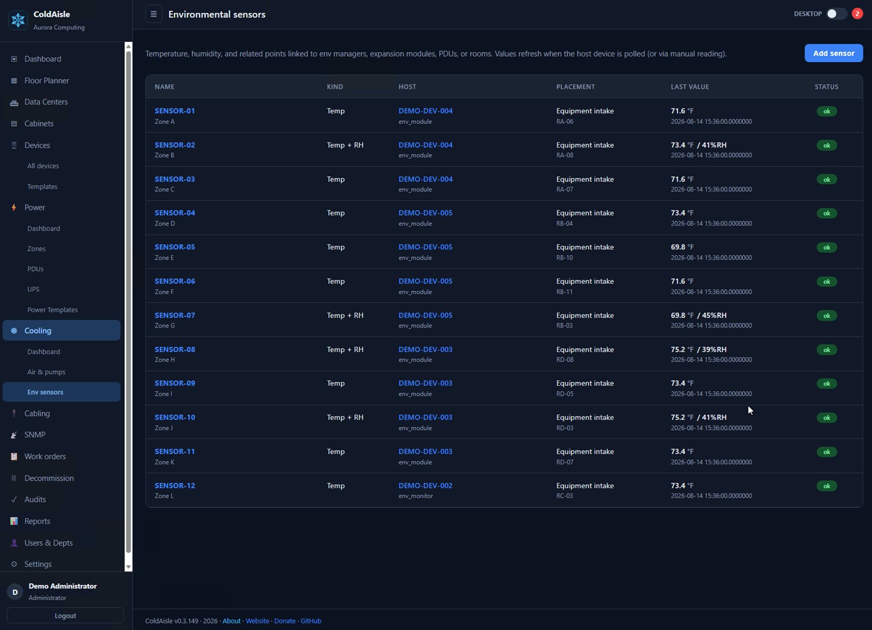Click the Cooling snowflake icon
This screenshot has width=872, height=630.
(14, 331)
